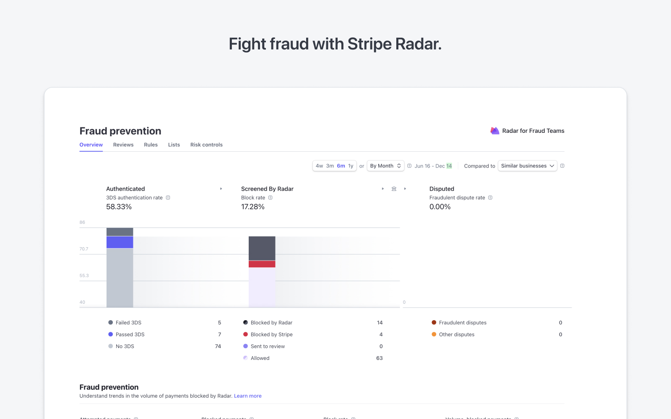Click the Radar for Fraud Teams icon

pos(494,130)
